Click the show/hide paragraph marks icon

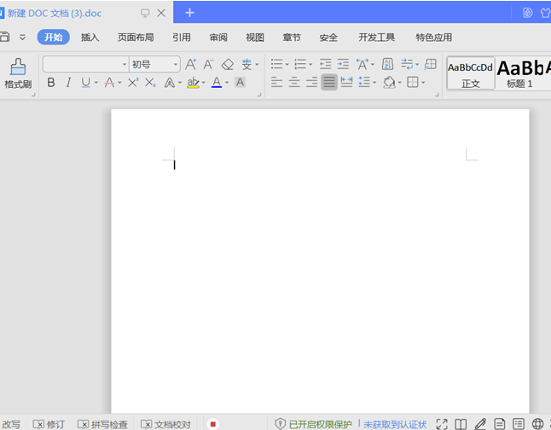pos(407,64)
